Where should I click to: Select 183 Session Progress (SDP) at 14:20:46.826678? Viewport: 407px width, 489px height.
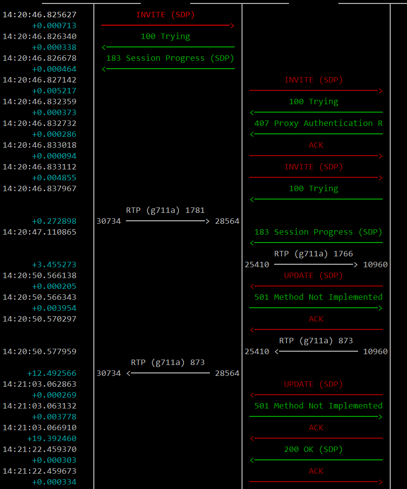coord(170,58)
